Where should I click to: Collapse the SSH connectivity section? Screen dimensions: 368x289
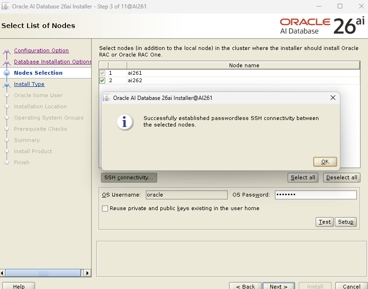[129, 177]
